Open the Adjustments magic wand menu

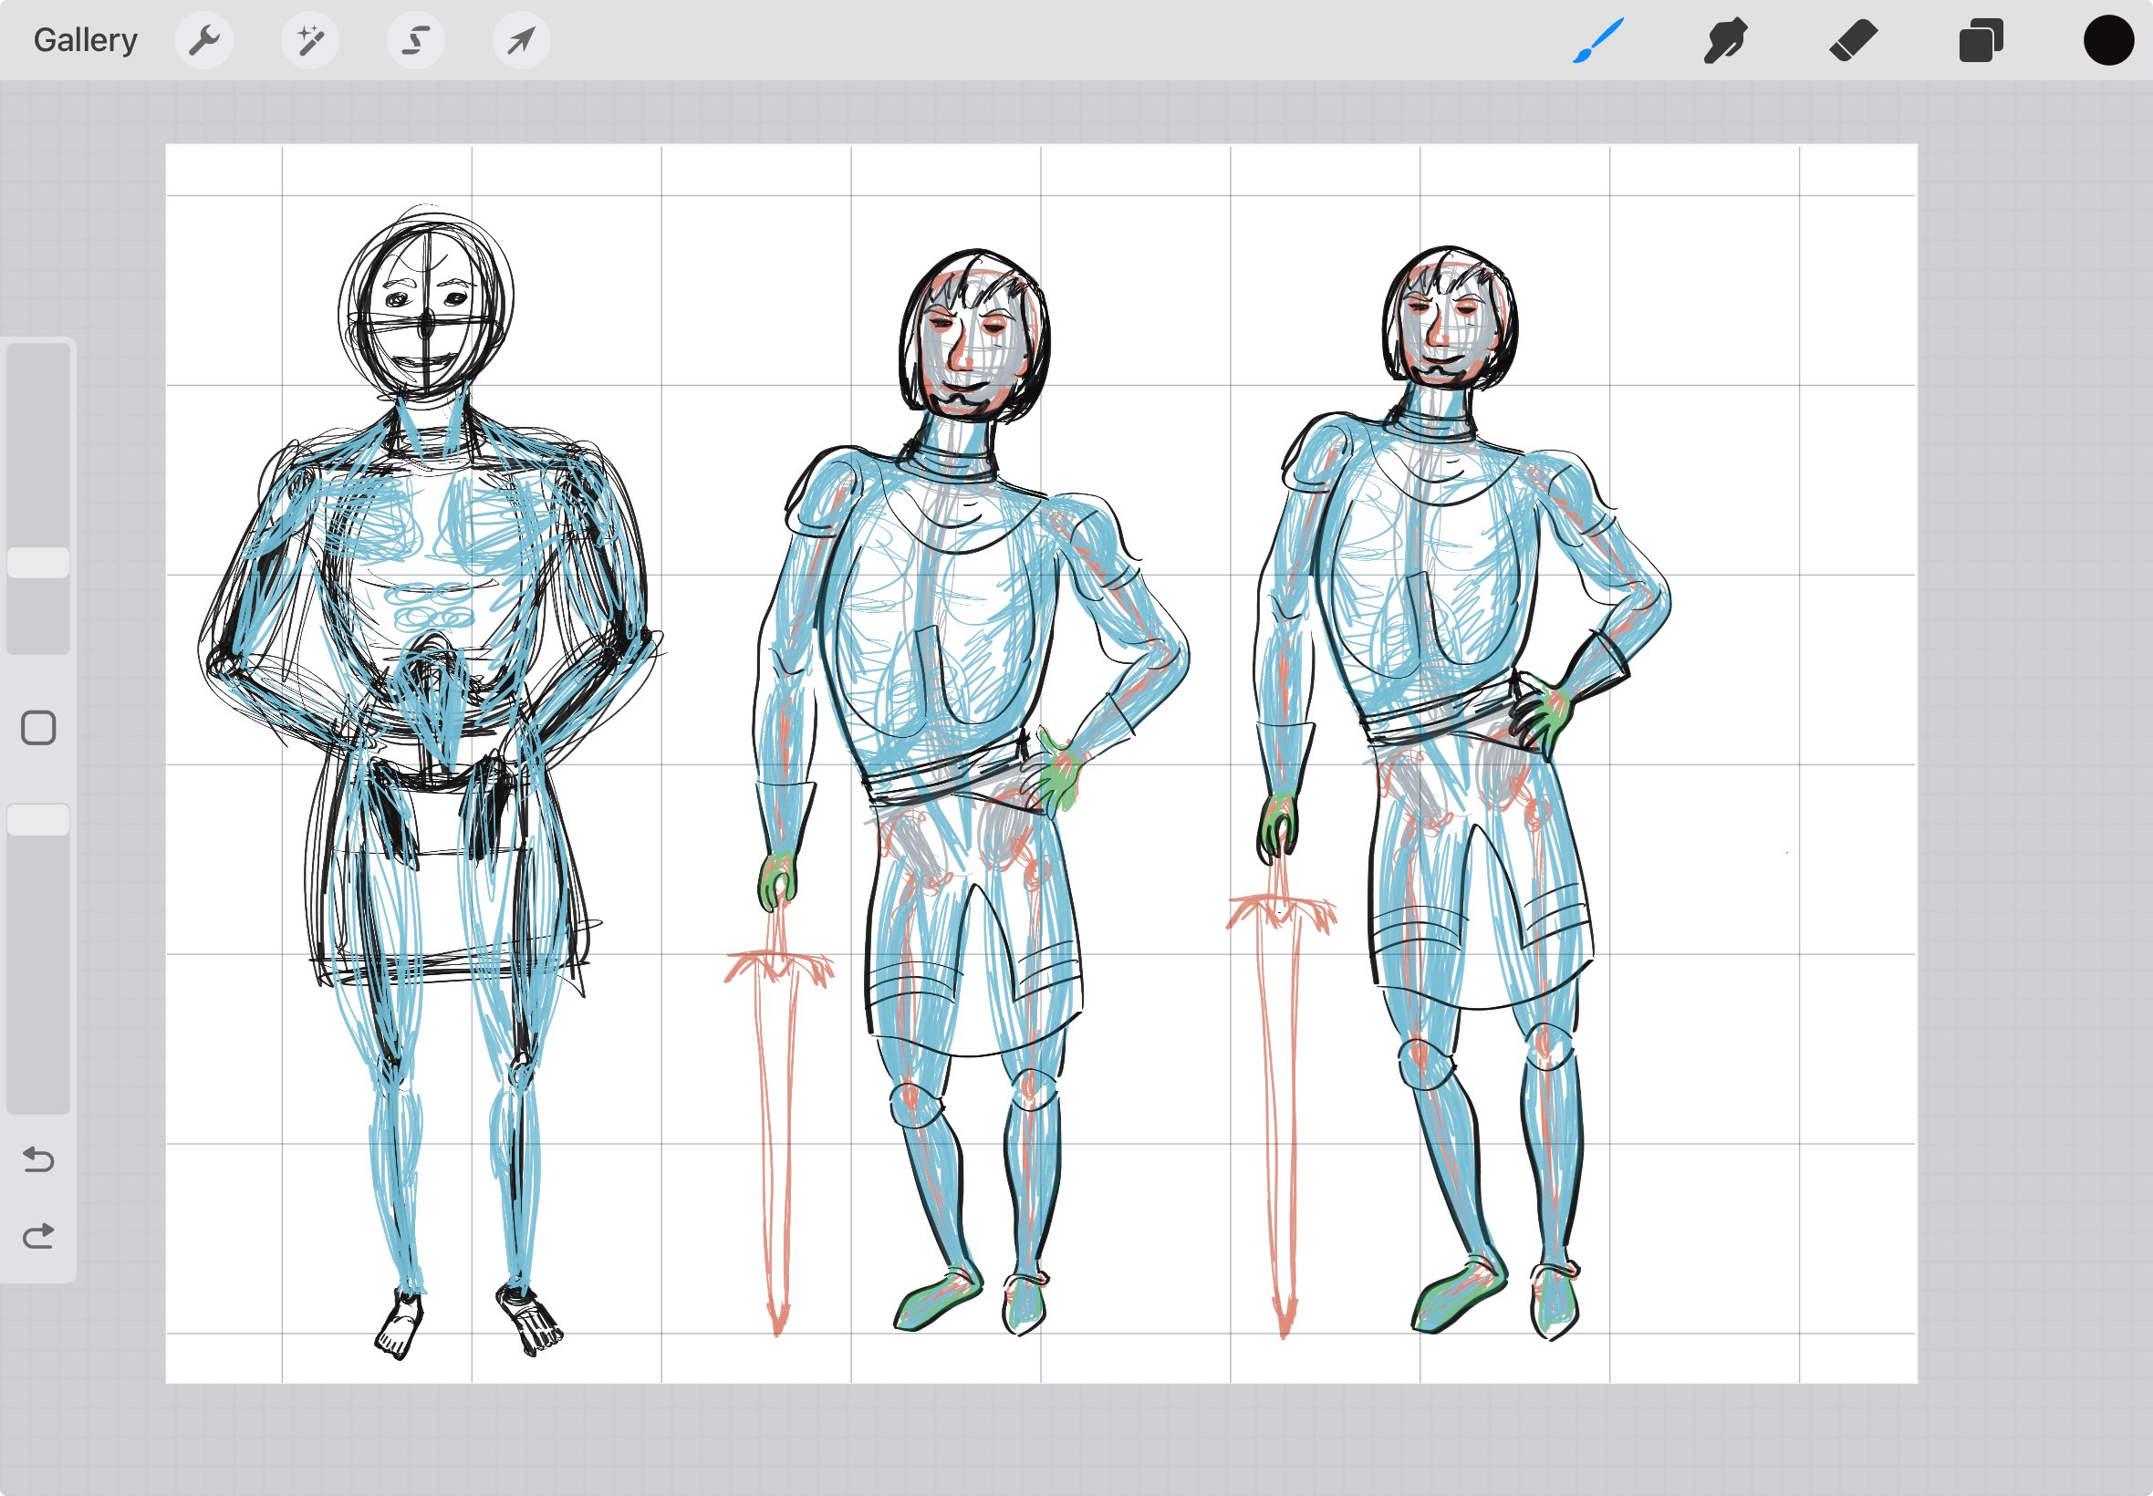point(310,40)
